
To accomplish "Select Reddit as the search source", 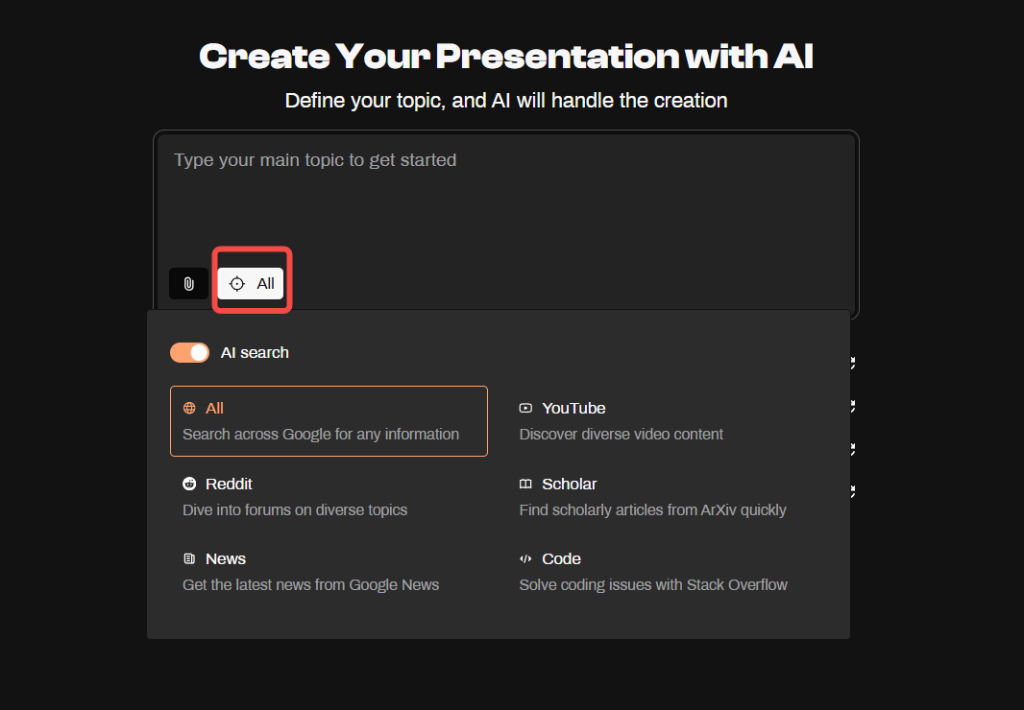I will 329,497.
